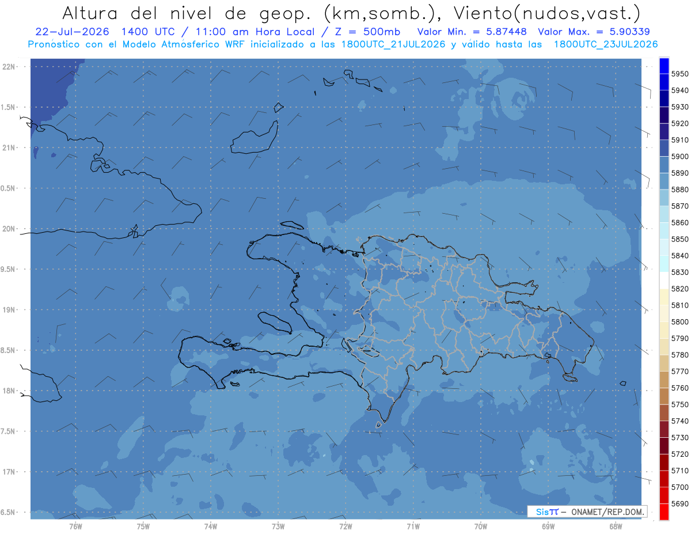The width and height of the screenshot is (691, 534).
Task: Click the "76W" longitude label
Action: pyautogui.click(x=75, y=527)
